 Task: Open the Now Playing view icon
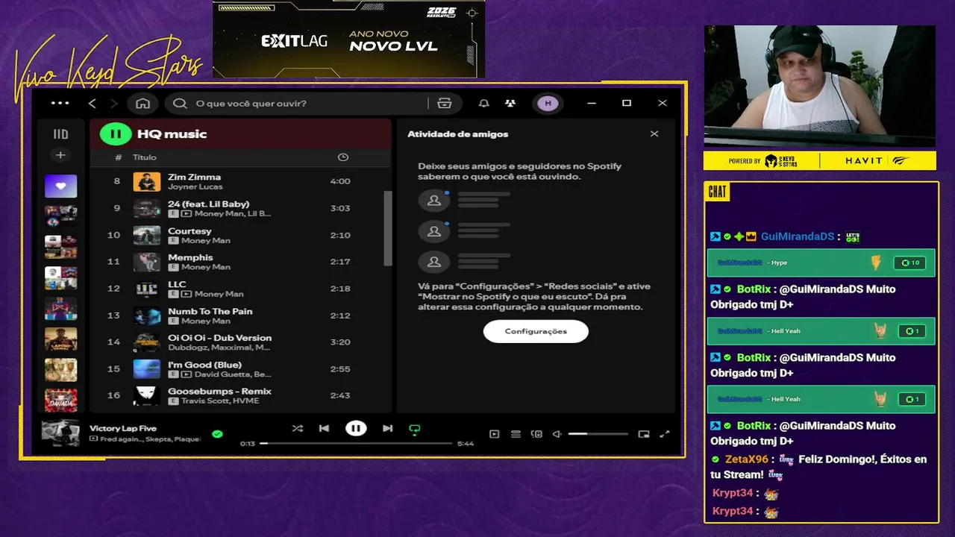pos(494,434)
